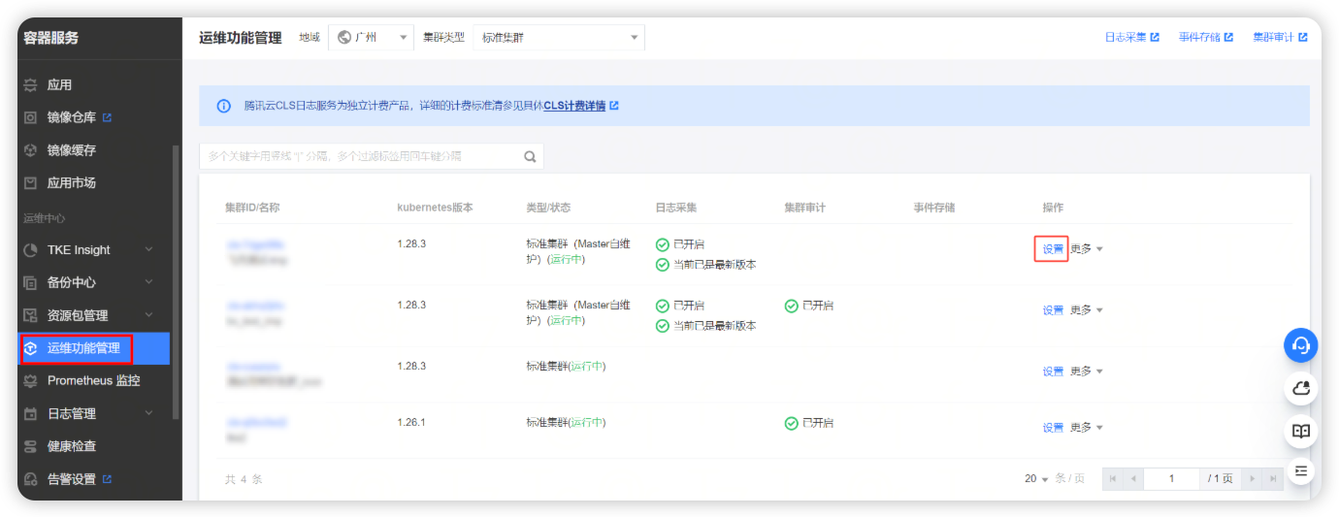Click the Prometheus 监控 sidebar icon
The width and height of the screenshot is (1339, 517).
[30, 380]
